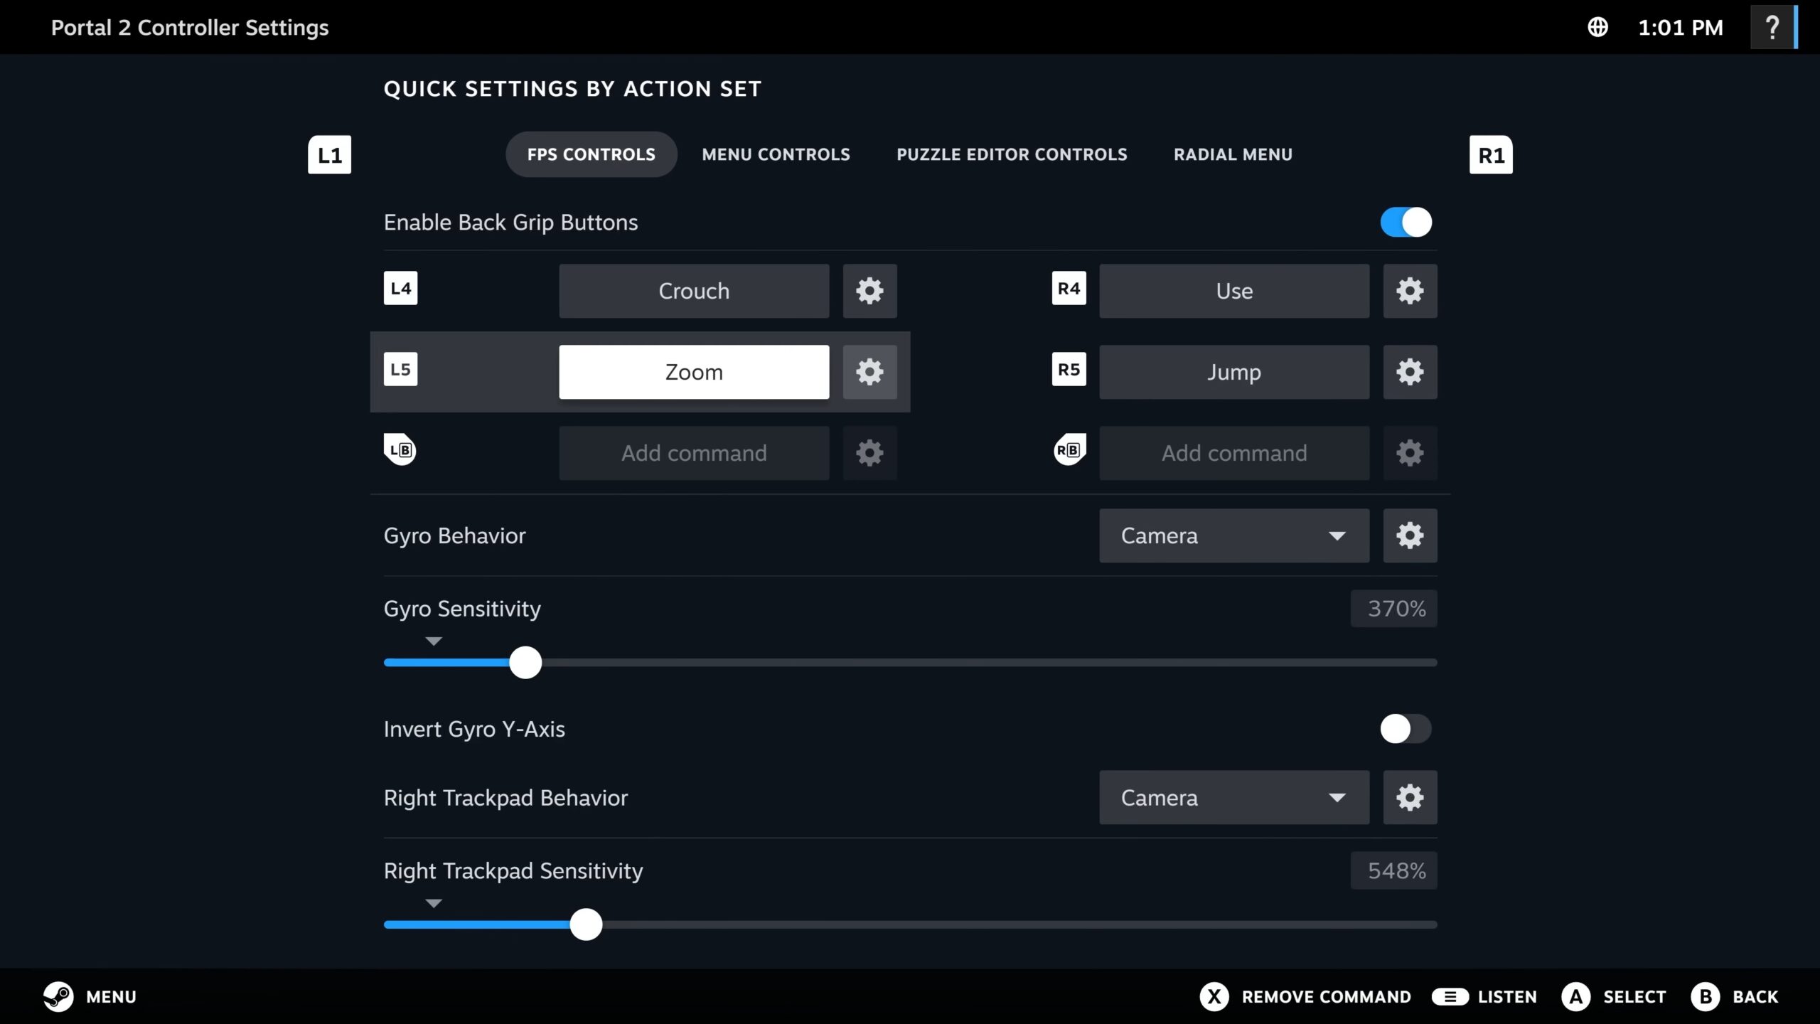Click the help question mark icon
This screenshot has width=1820, height=1024.
click(x=1772, y=28)
